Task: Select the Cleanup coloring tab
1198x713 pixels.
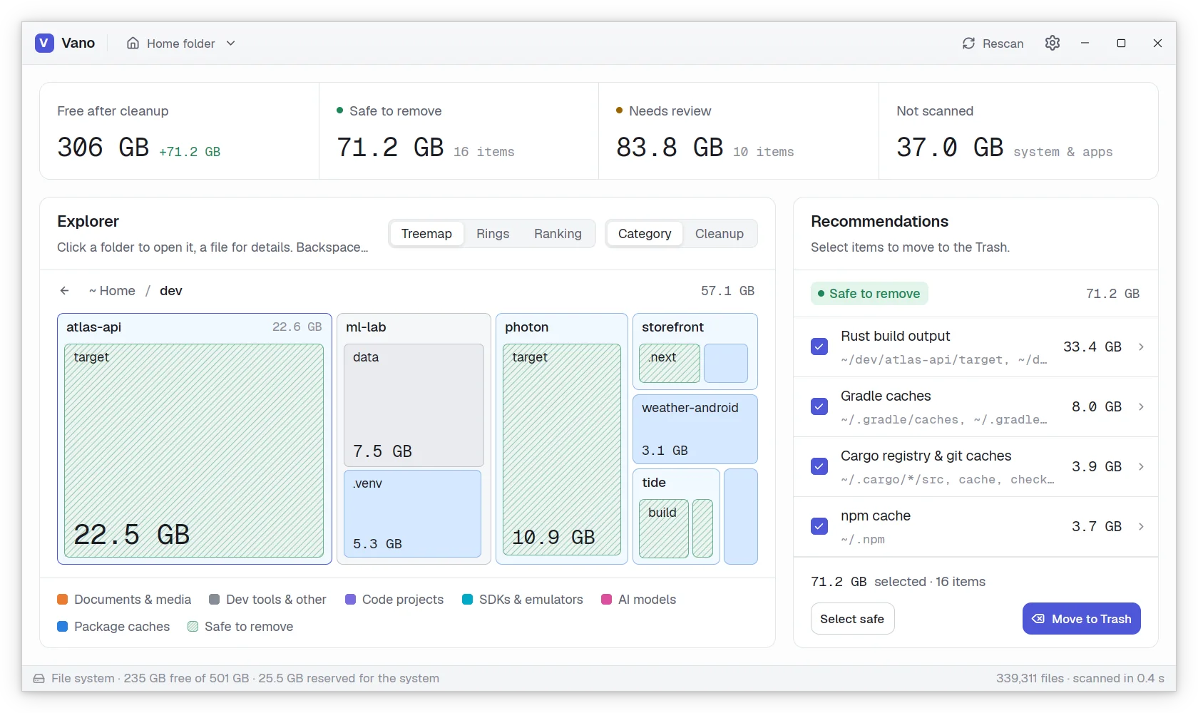Action: tap(720, 234)
